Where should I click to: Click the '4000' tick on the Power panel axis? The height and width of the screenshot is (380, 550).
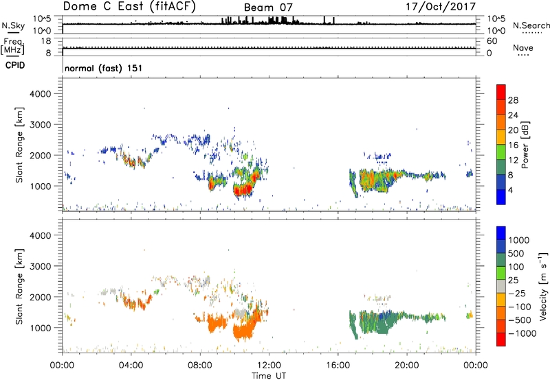[40, 94]
